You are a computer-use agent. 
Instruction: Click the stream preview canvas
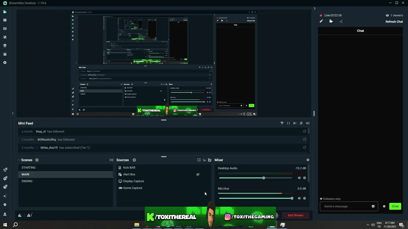click(x=164, y=63)
